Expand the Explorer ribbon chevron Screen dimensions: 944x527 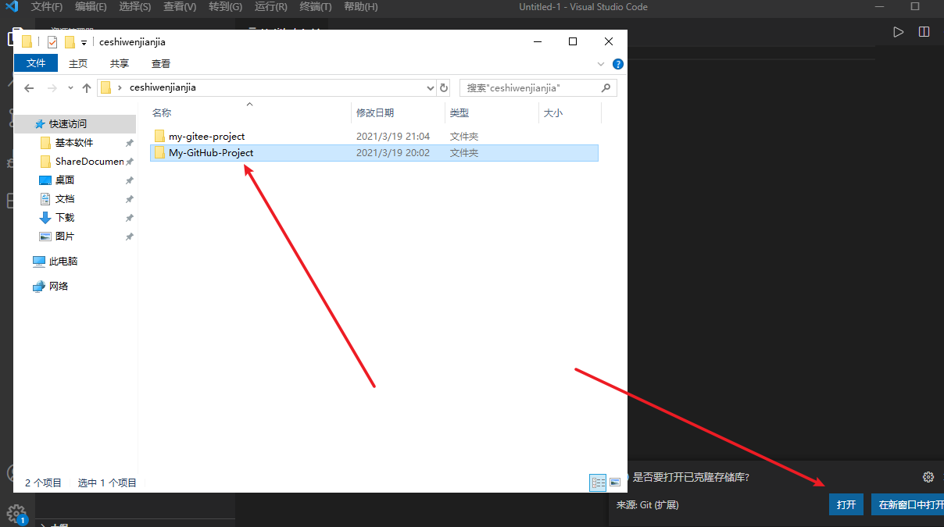[x=601, y=64]
